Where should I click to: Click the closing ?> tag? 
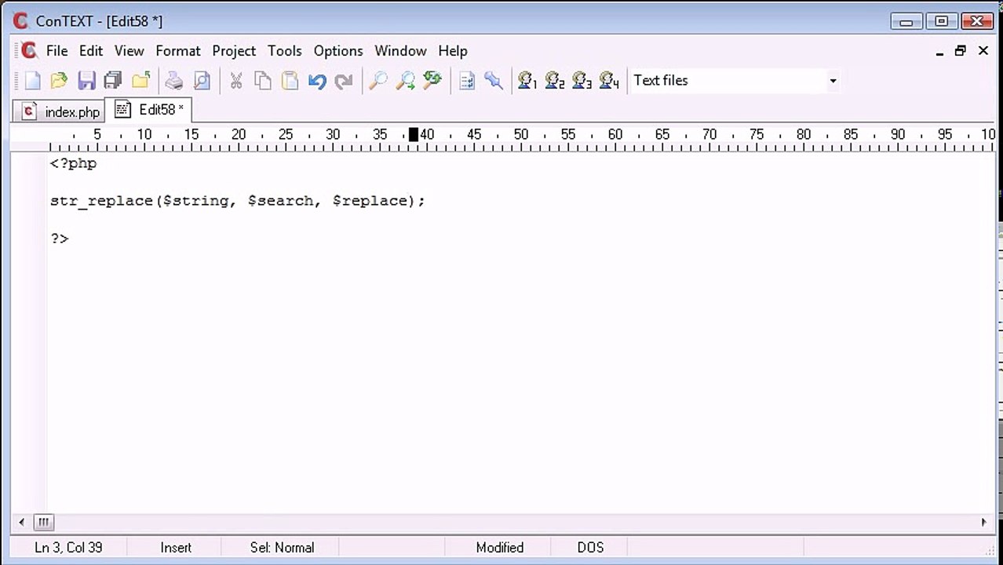click(60, 239)
